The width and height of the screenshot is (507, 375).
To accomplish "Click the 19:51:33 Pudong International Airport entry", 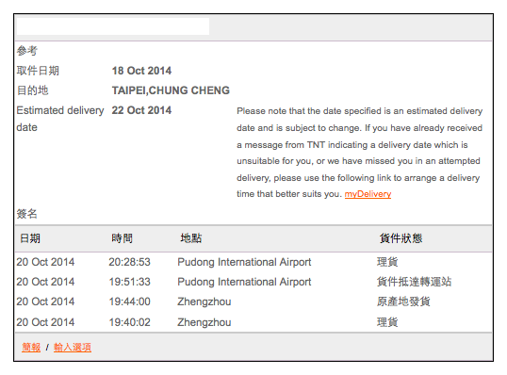I will (244, 282).
